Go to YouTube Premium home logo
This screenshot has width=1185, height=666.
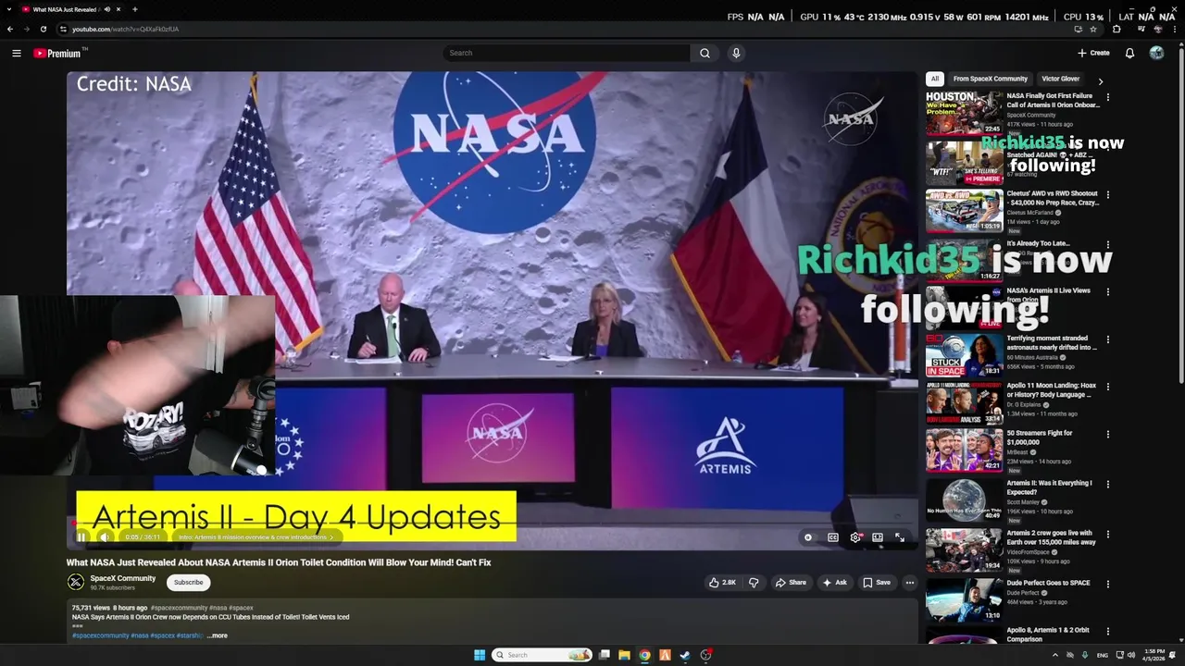coord(56,53)
